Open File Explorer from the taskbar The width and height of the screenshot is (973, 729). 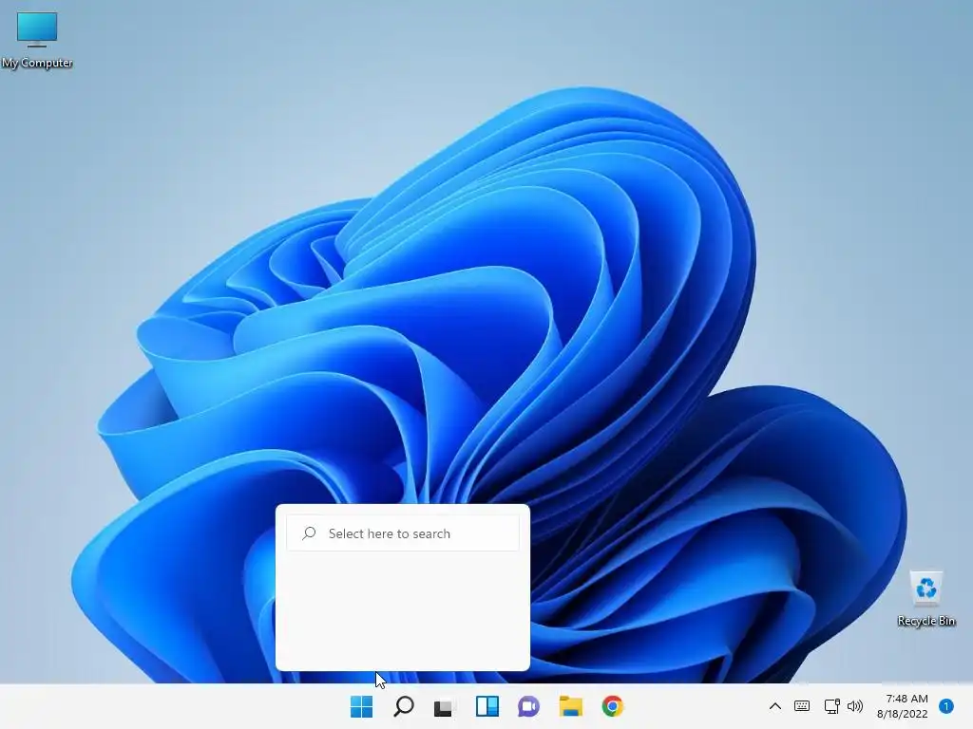pos(570,706)
